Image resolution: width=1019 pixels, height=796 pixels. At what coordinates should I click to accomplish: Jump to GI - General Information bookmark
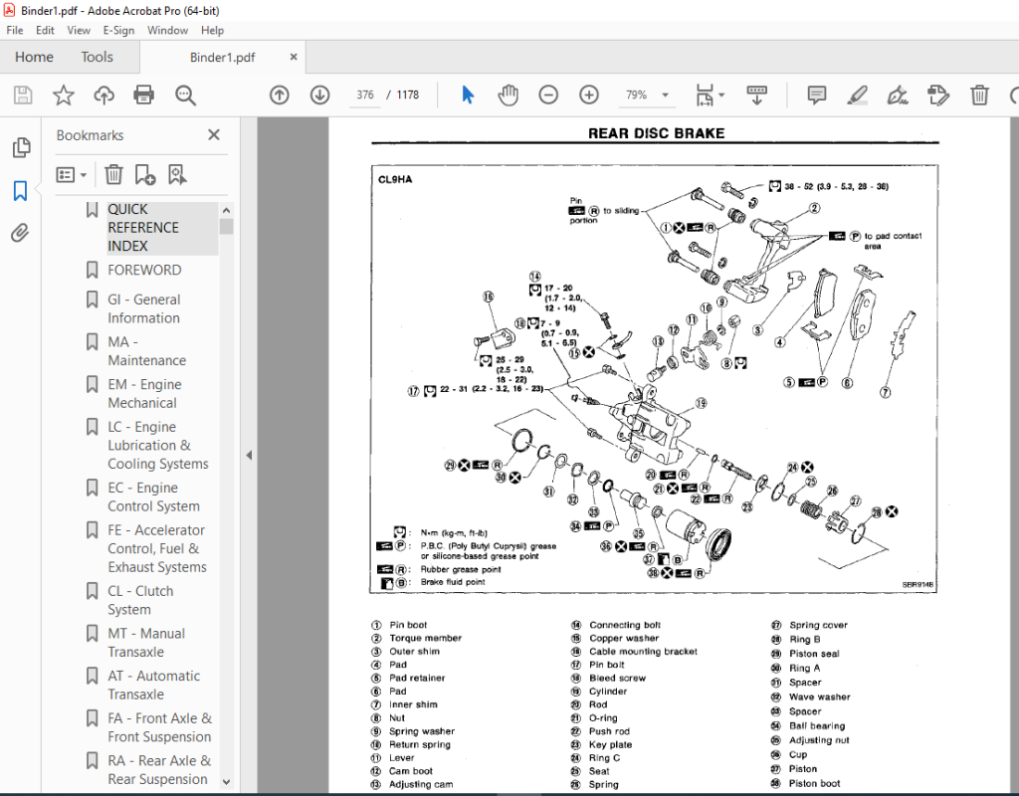click(x=143, y=308)
